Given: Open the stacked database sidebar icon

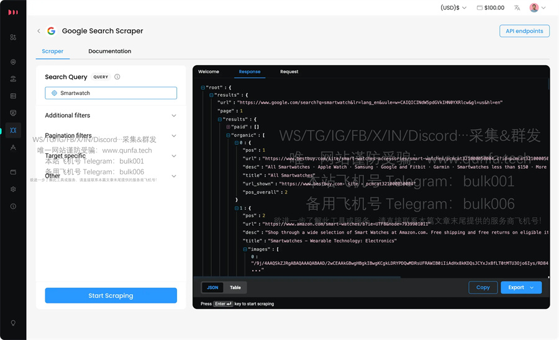Looking at the screenshot, I should 13,96.
